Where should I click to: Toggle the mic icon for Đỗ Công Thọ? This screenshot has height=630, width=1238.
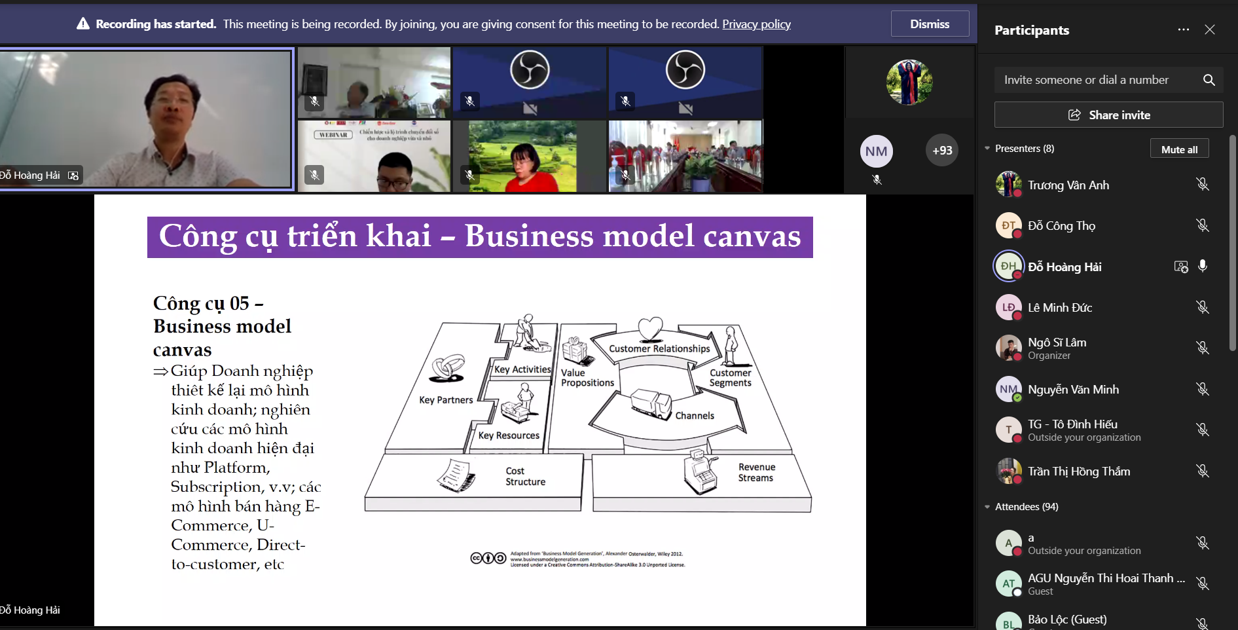click(x=1202, y=226)
